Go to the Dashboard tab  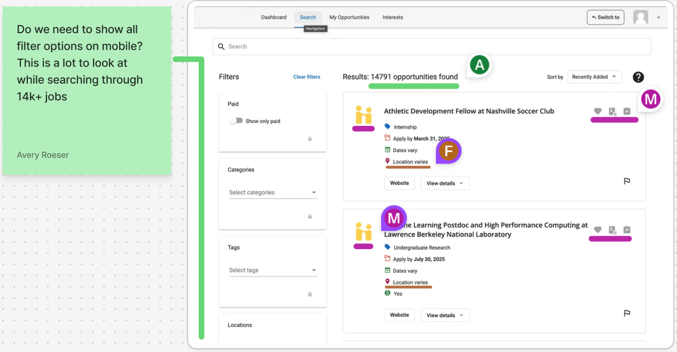(274, 17)
